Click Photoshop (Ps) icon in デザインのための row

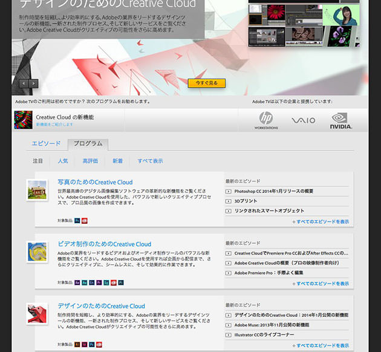click(x=91, y=345)
